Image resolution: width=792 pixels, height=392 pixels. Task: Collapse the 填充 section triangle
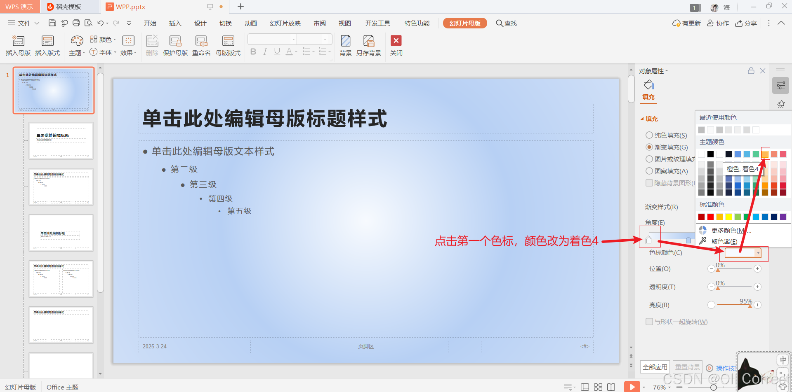pyautogui.click(x=642, y=119)
